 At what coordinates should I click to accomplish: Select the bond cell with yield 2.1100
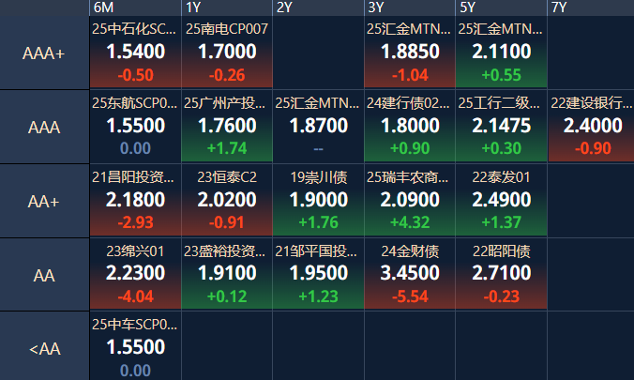502,53
